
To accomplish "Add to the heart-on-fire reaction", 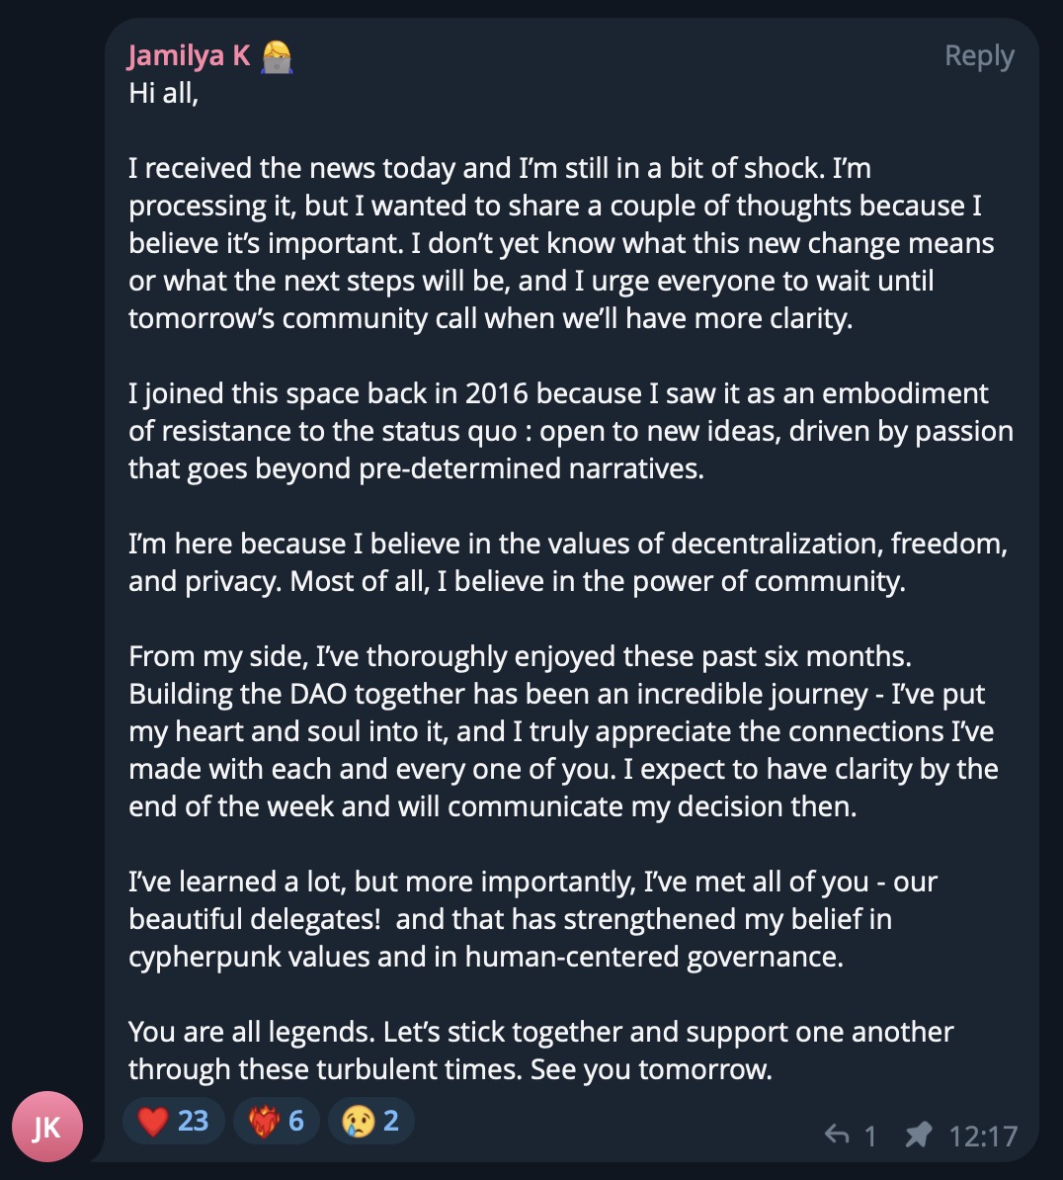I will coord(276,1121).
